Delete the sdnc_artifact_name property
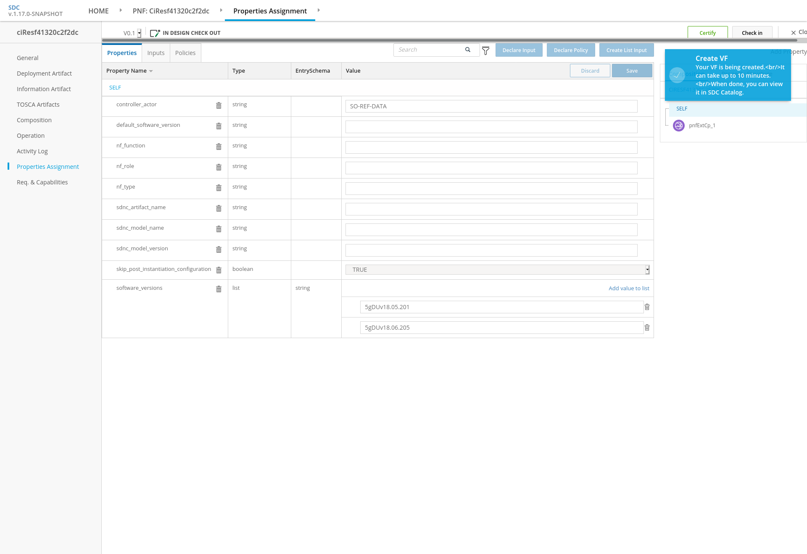 (219, 208)
